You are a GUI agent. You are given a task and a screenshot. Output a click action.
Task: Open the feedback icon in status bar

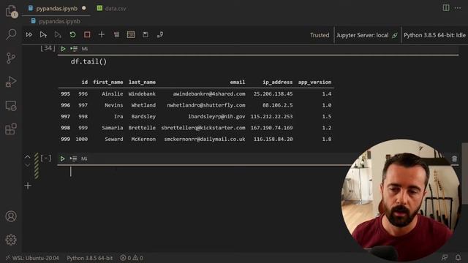coord(445,258)
